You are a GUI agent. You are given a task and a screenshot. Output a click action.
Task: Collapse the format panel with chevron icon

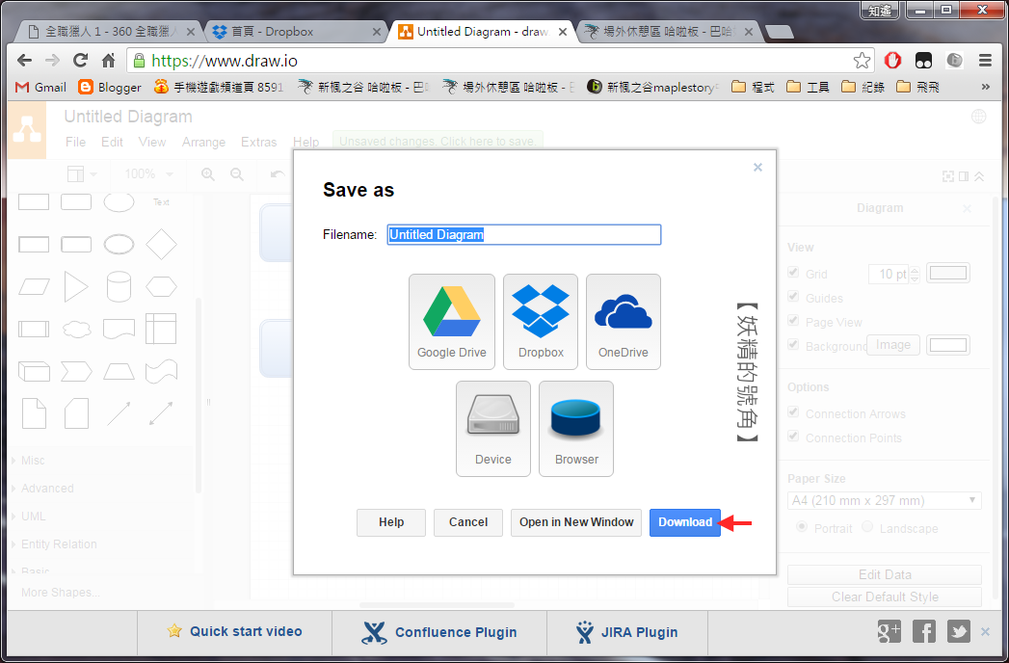click(x=979, y=175)
